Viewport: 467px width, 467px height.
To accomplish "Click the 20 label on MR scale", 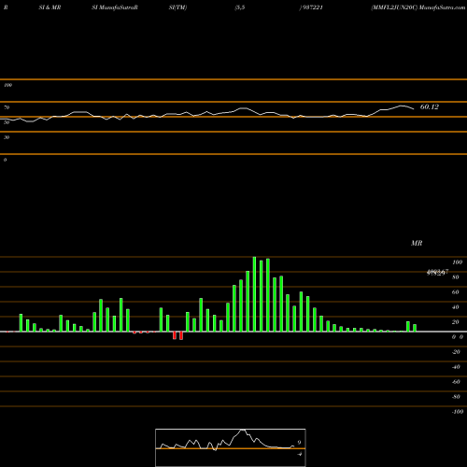I will tap(456, 322).
